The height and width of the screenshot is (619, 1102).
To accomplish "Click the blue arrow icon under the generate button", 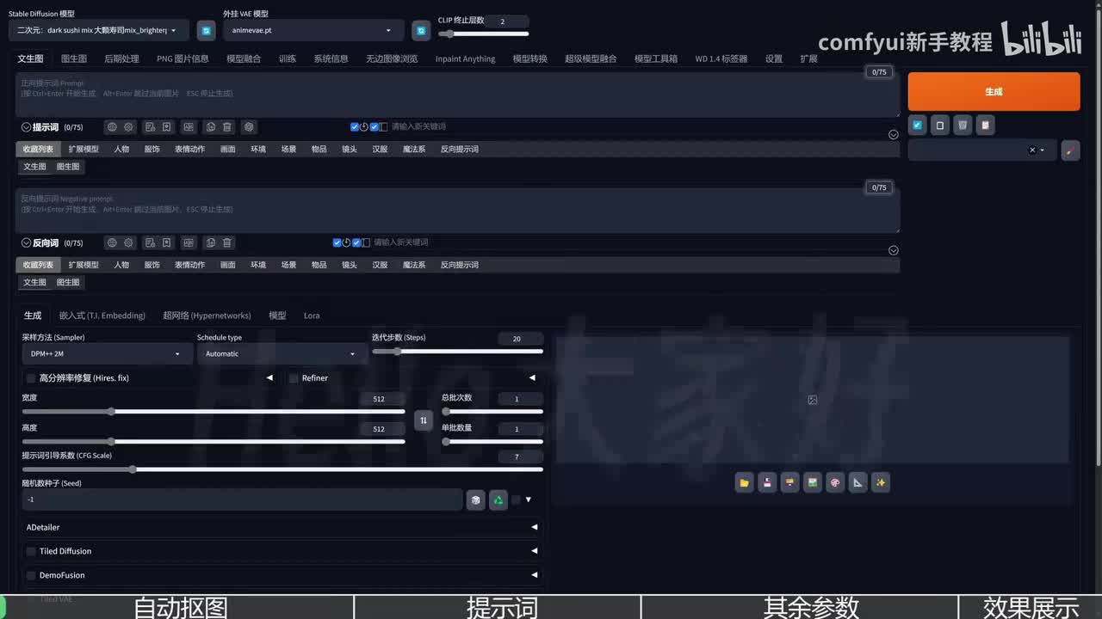I will tap(918, 126).
